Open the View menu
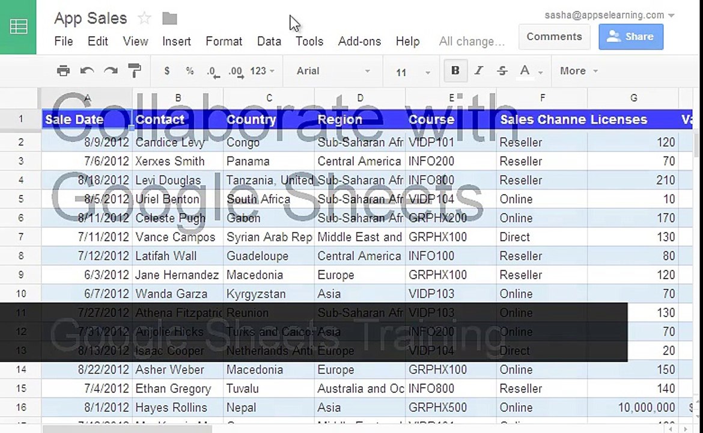Viewport: 703px width, 433px height. tap(135, 41)
